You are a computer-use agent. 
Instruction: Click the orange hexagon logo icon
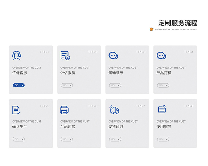(152, 29)
